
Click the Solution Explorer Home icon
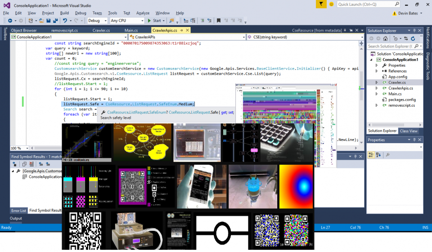point(386,39)
